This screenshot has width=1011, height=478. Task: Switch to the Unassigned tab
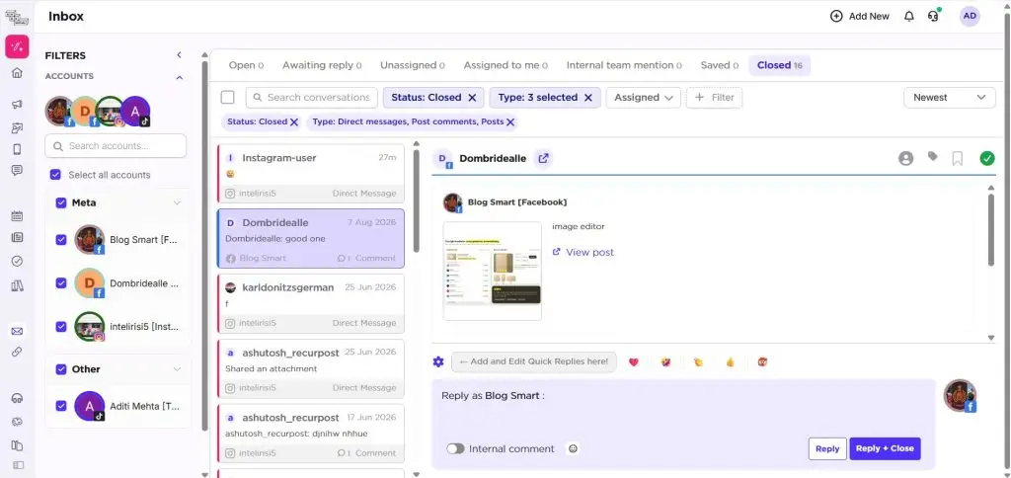coord(412,65)
